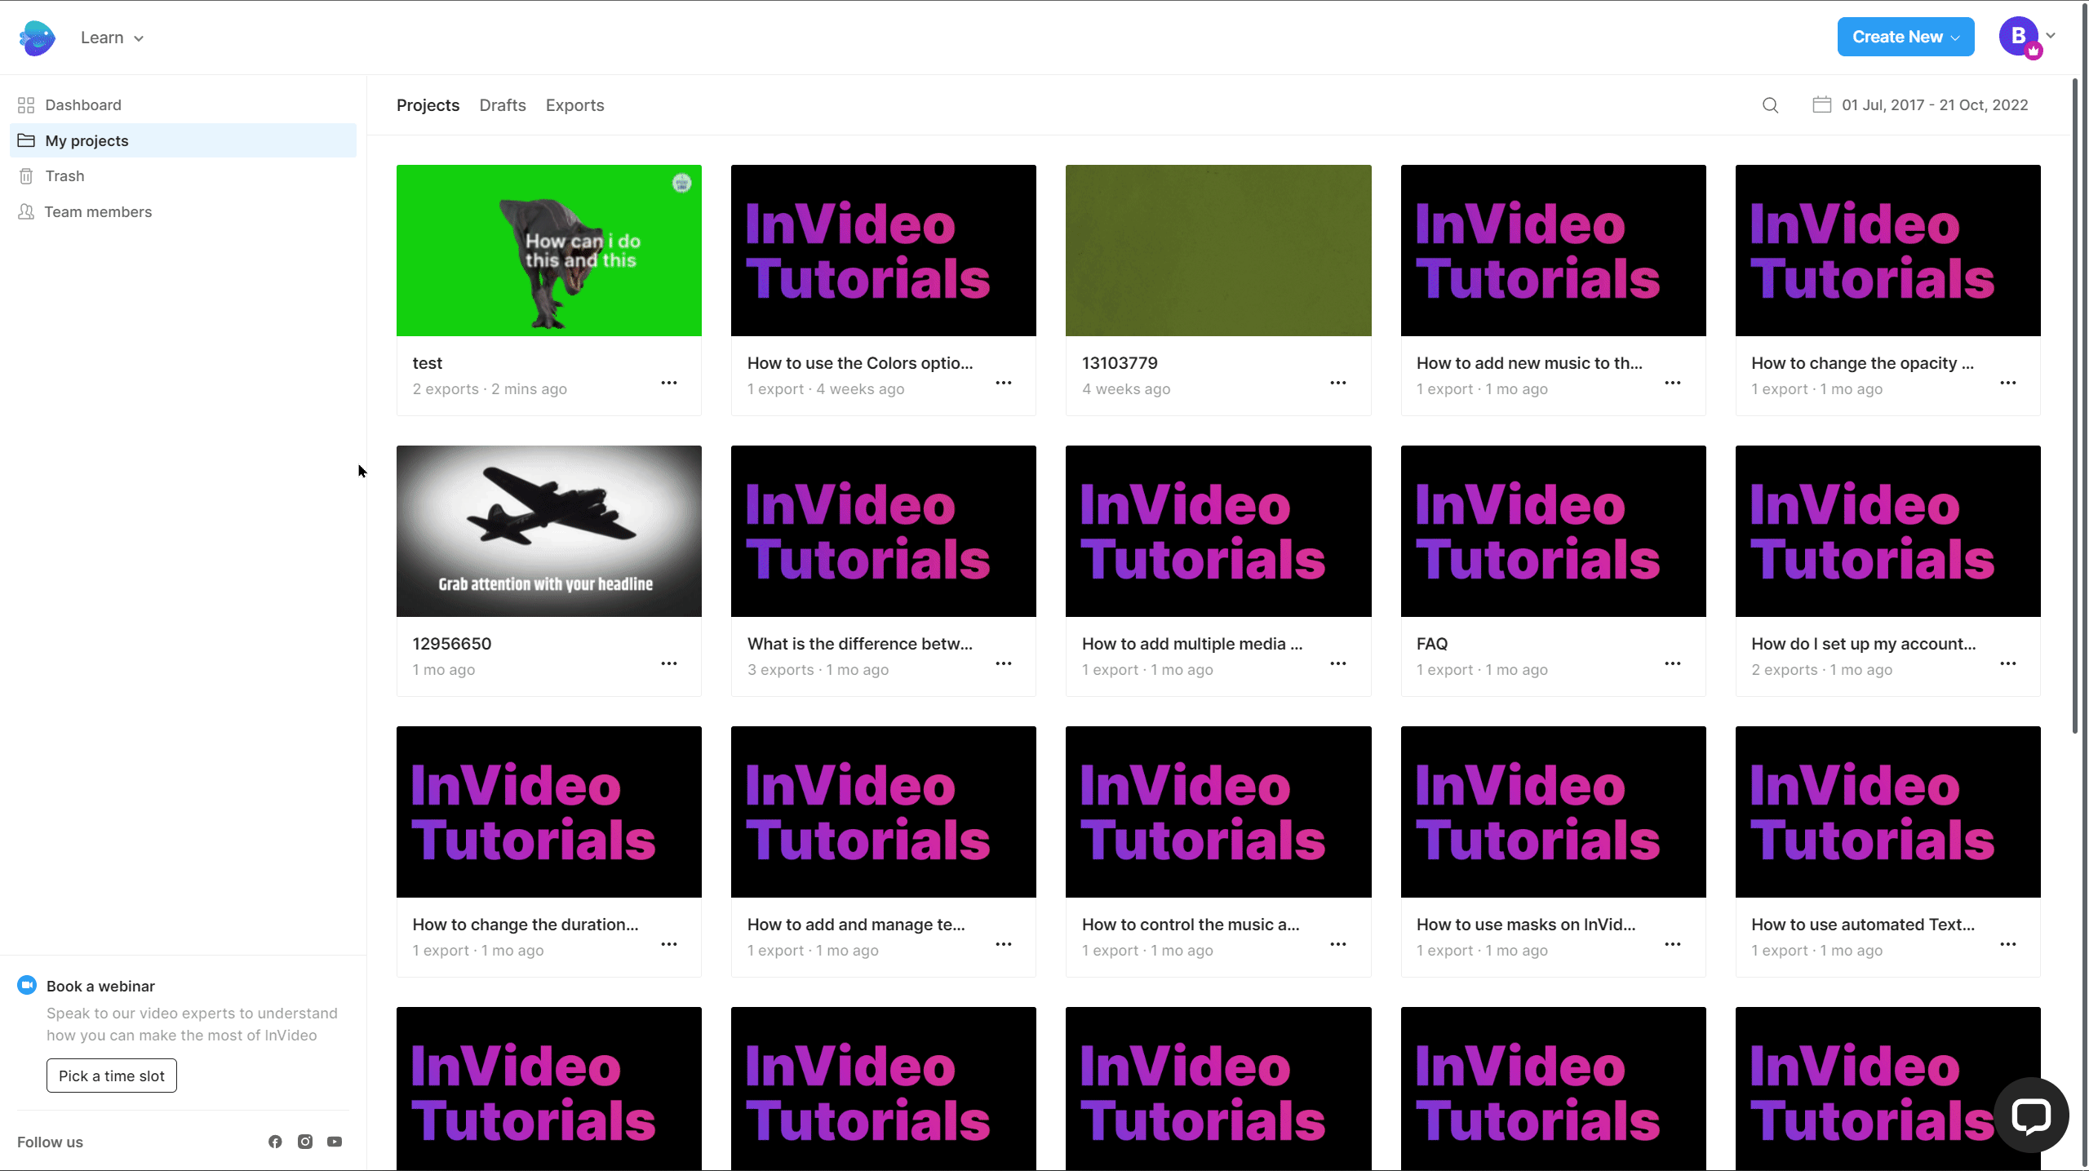
Task: Click the InVideo fish logo
Action: (x=37, y=38)
